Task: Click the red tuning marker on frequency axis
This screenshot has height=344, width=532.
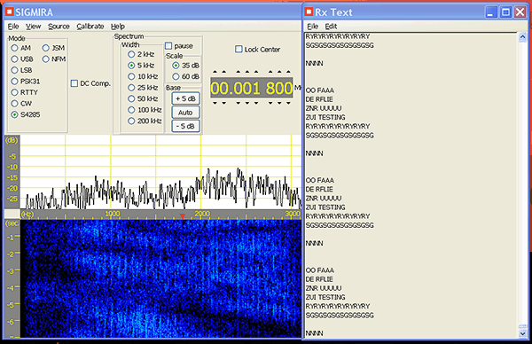Action: click(183, 216)
